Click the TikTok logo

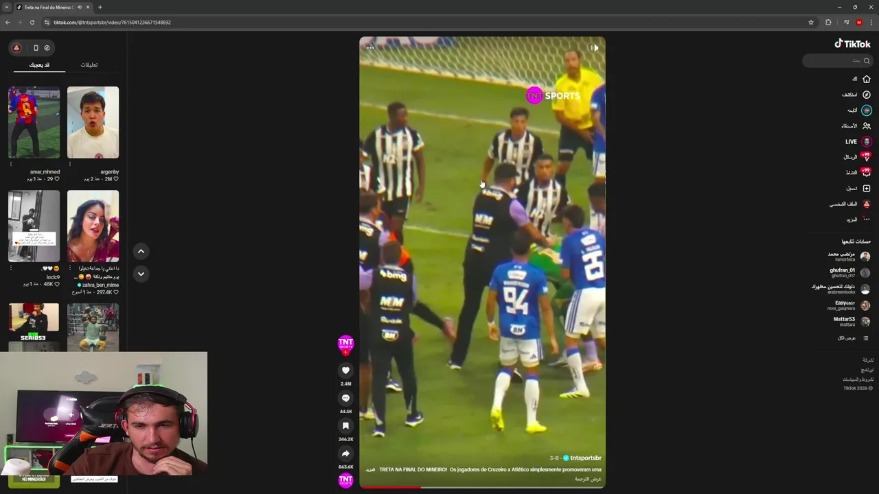coord(852,44)
